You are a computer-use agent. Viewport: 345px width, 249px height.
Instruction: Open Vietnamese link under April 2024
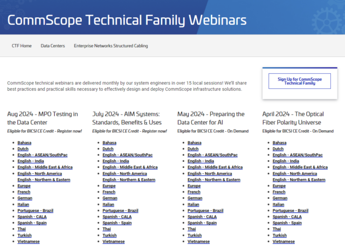284,241
